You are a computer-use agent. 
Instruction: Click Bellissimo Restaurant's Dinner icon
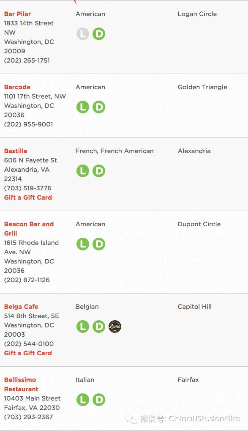pyautogui.click(x=99, y=399)
